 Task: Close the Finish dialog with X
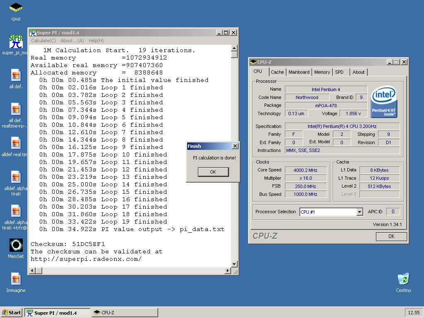(x=235, y=146)
